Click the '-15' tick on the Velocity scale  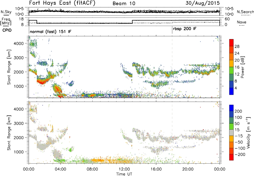(x=239, y=136)
